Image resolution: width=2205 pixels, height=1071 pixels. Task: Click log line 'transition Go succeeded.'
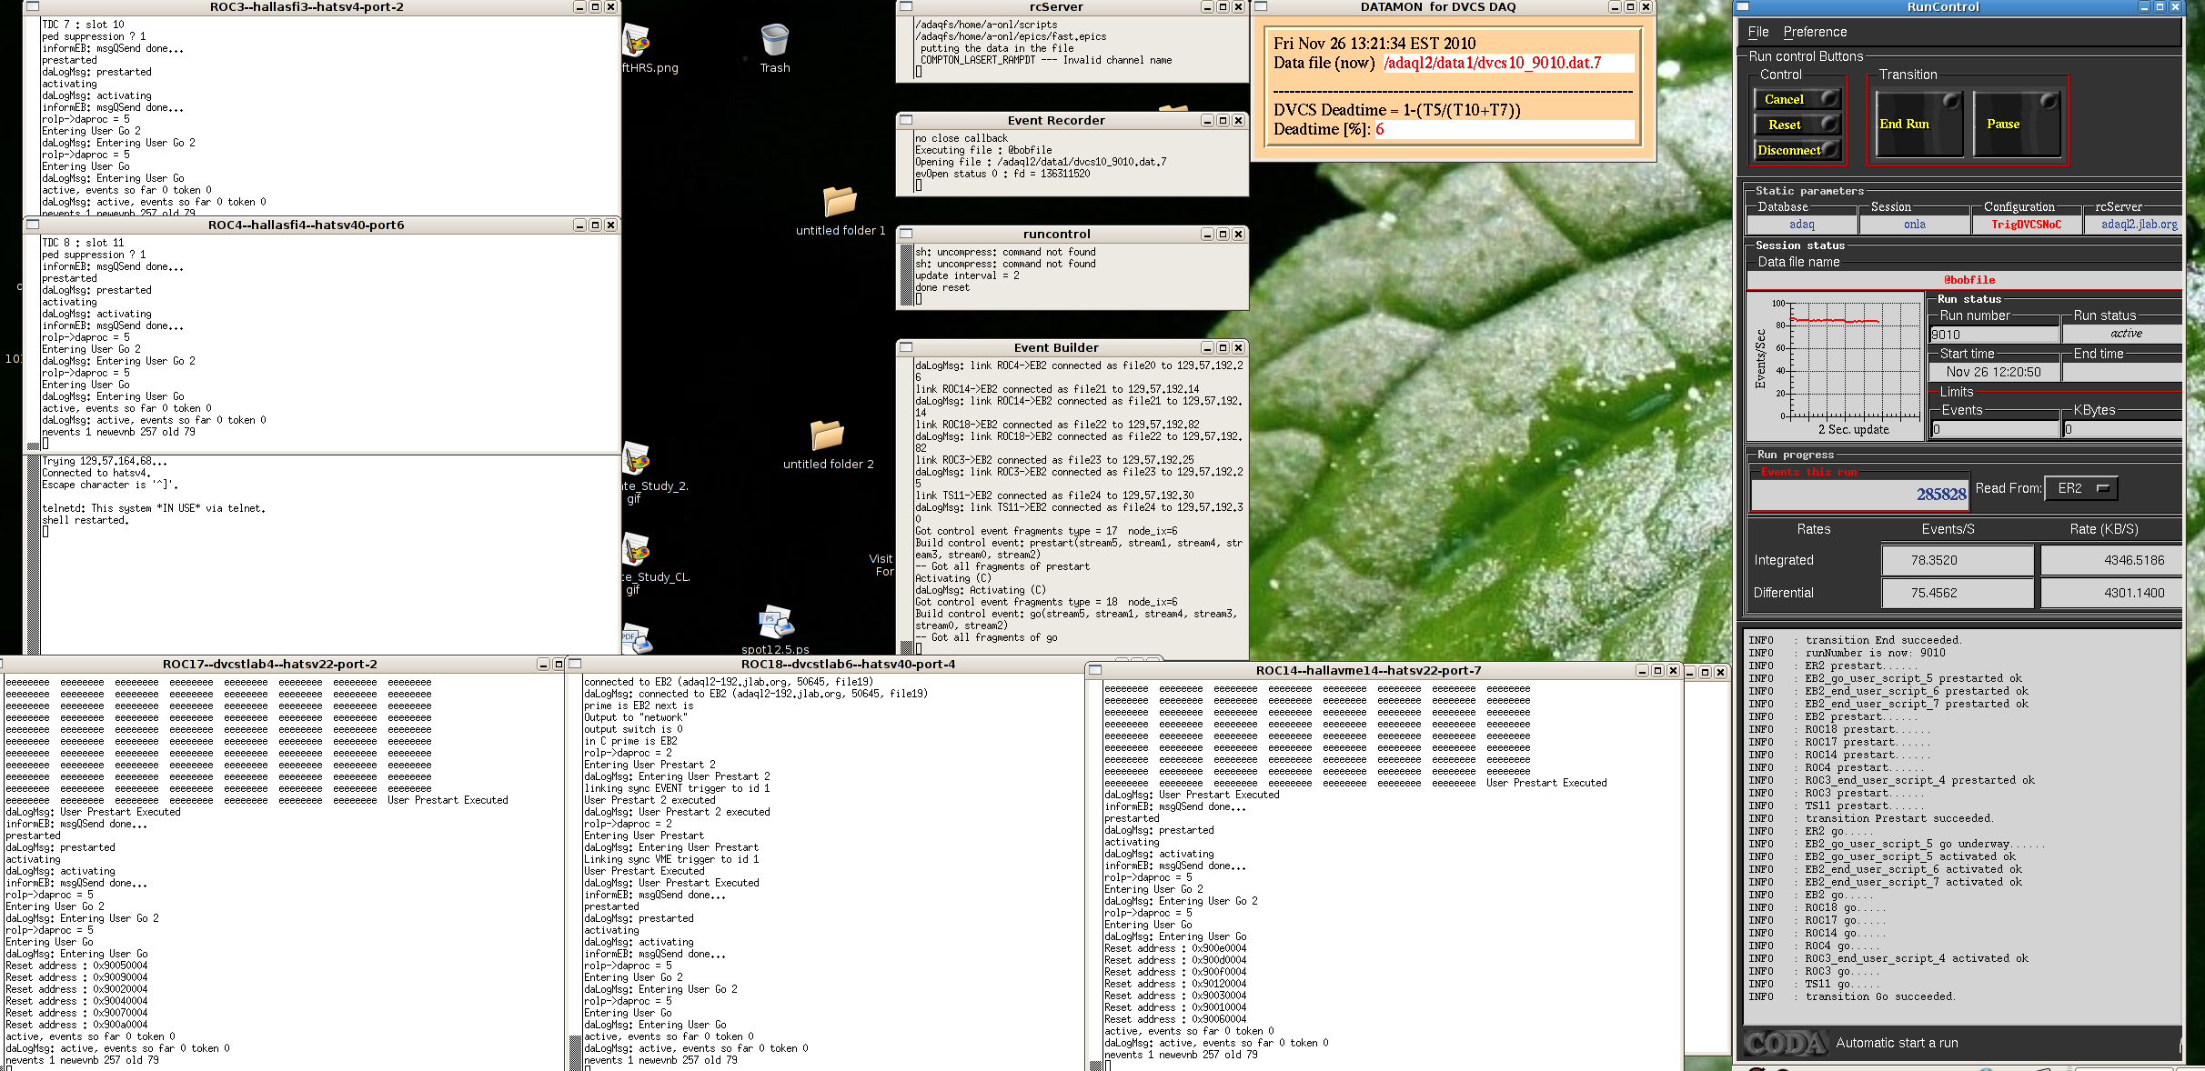click(x=1879, y=996)
